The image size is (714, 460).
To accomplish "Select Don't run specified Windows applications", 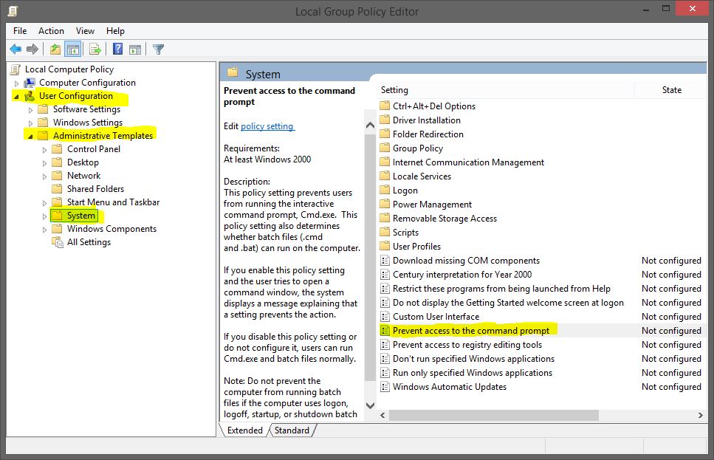I will pos(473,359).
